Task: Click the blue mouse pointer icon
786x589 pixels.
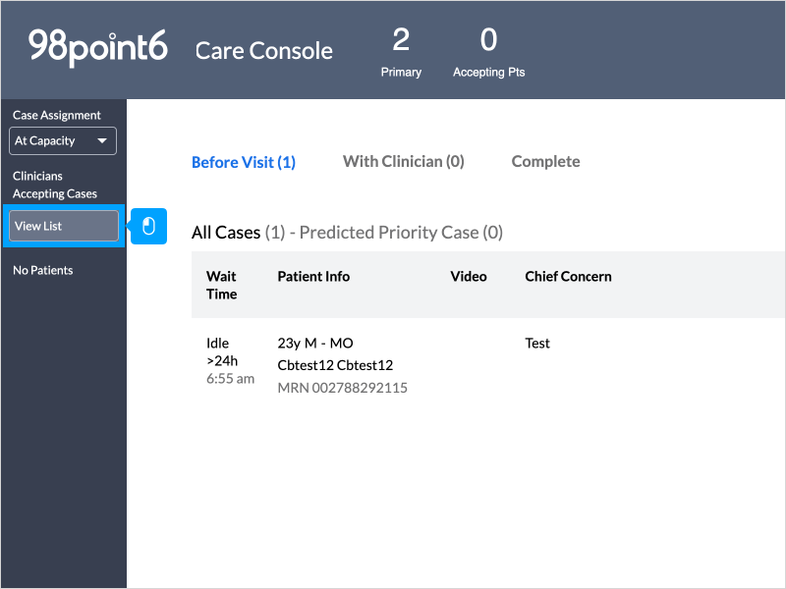Action: (x=148, y=227)
